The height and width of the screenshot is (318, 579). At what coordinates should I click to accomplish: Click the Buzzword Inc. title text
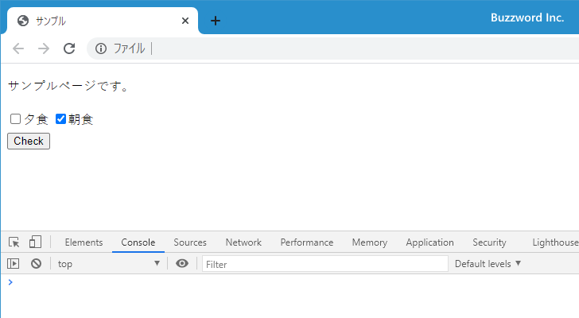pyautogui.click(x=527, y=17)
